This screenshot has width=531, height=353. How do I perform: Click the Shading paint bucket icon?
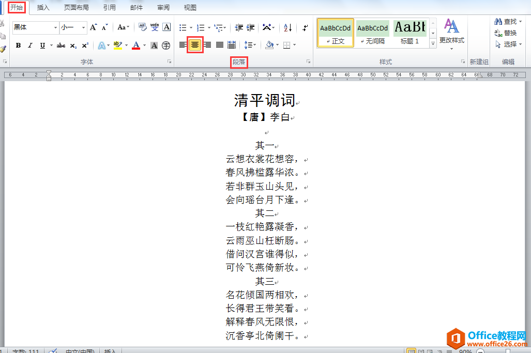coord(269,44)
